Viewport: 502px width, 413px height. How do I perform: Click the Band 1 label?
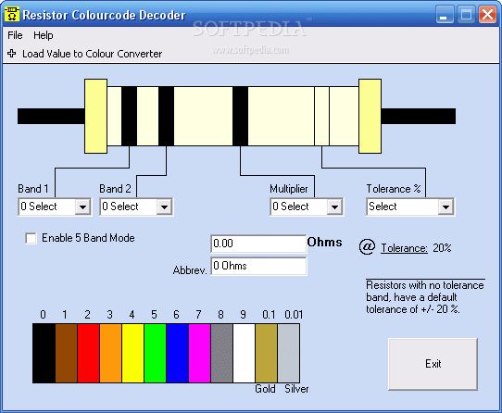point(33,189)
